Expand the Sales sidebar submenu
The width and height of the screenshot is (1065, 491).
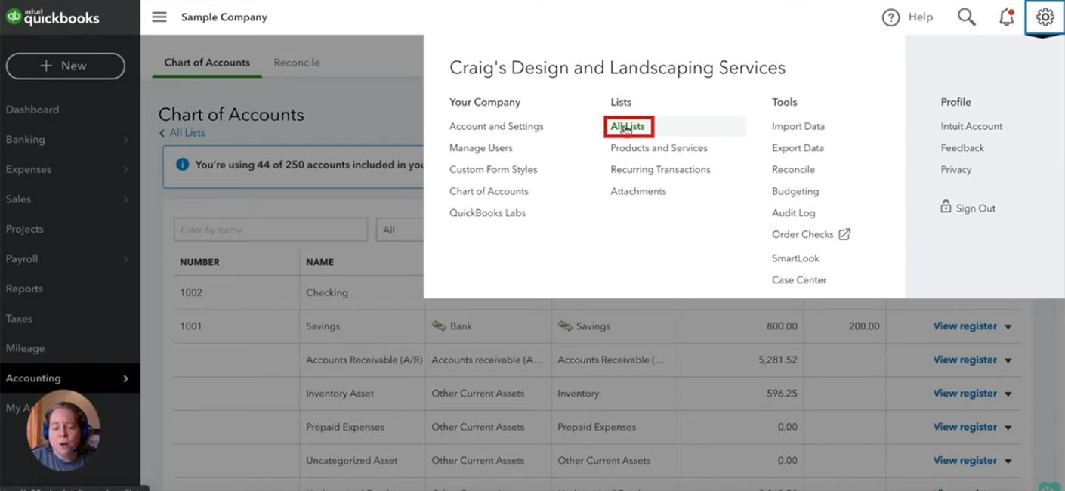coord(126,199)
